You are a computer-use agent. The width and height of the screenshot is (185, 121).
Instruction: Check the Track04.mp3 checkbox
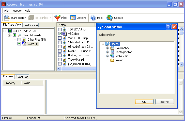point(60,60)
